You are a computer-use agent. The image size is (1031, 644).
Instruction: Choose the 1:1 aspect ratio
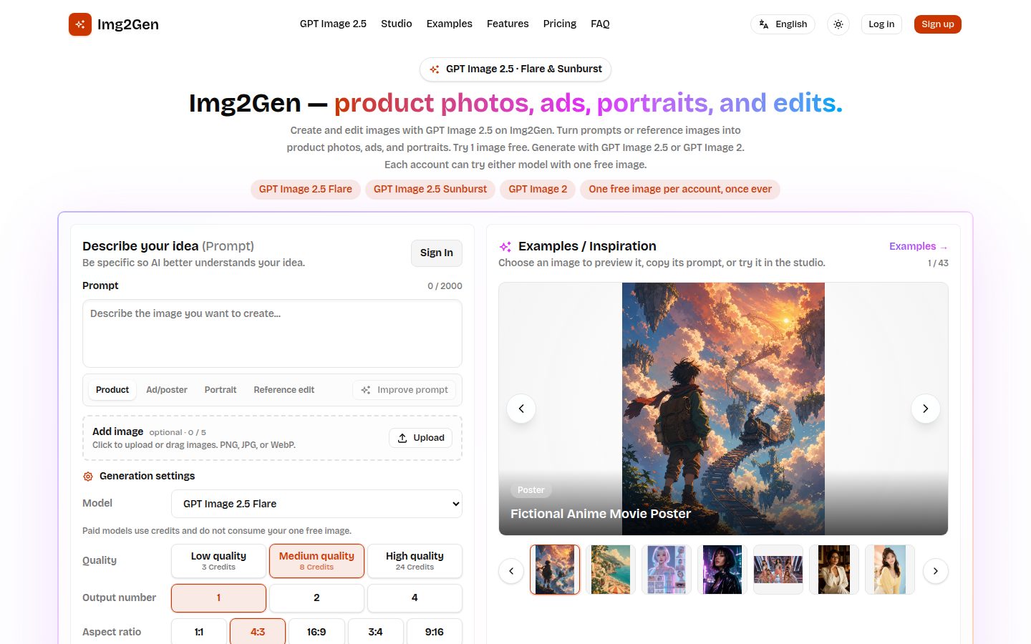tap(199, 632)
